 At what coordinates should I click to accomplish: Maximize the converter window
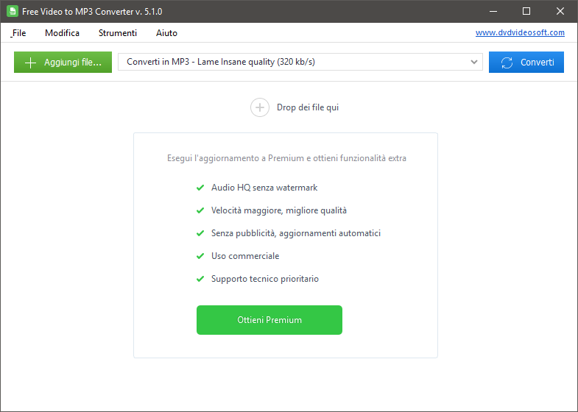(526, 11)
